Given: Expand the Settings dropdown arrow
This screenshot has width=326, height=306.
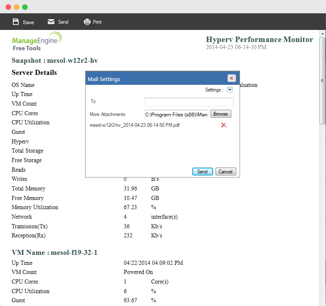Looking at the screenshot, I should pyautogui.click(x=230, y=90).
